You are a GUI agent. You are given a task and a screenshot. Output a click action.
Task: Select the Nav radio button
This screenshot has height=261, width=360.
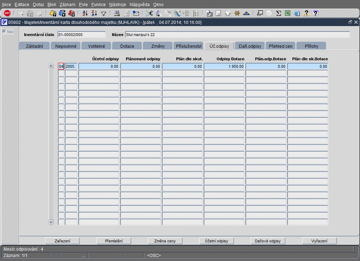[4, 31]
